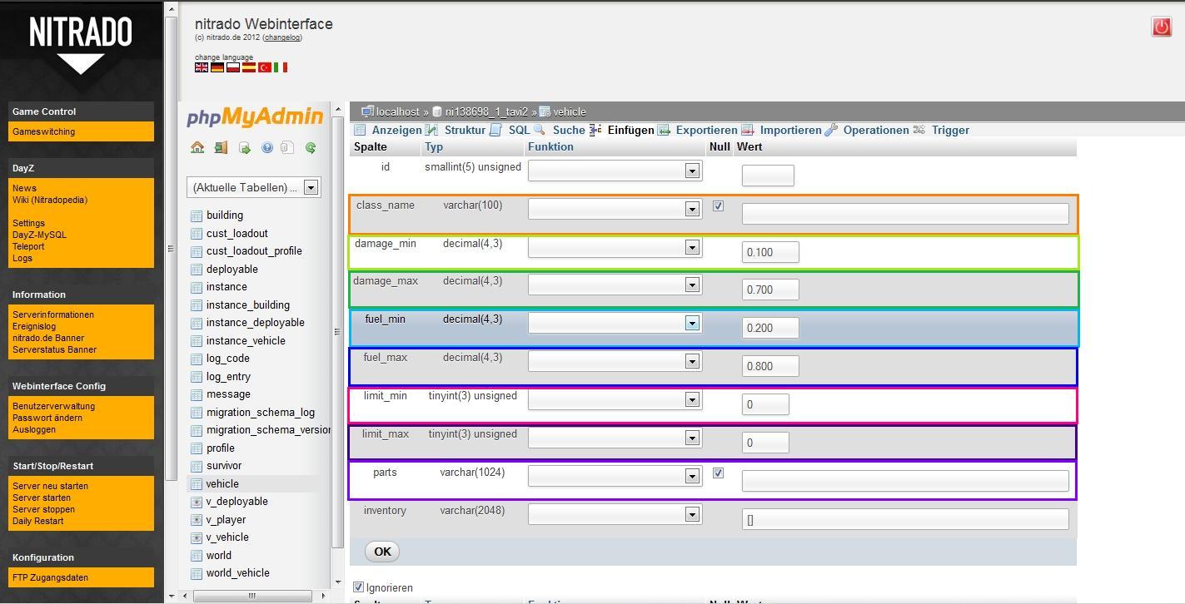Click localhost in the breadcrumb
Screen dimensions: 1185x604
click(397, 111)
